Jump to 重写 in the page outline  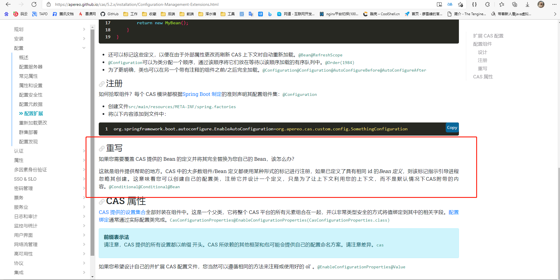482,68
